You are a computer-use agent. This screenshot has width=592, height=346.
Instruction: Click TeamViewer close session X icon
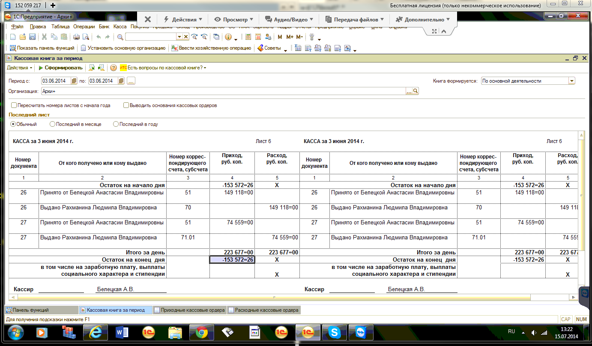(148, 19)
